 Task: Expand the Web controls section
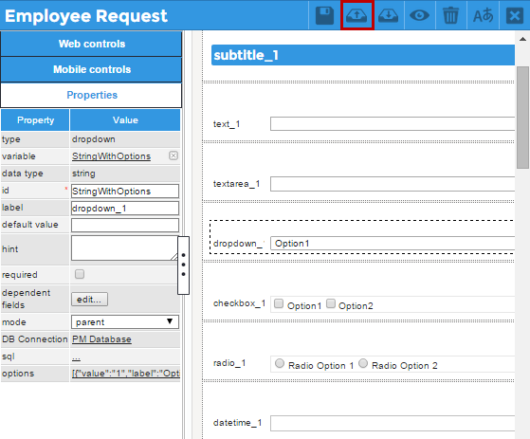point(91,44)
